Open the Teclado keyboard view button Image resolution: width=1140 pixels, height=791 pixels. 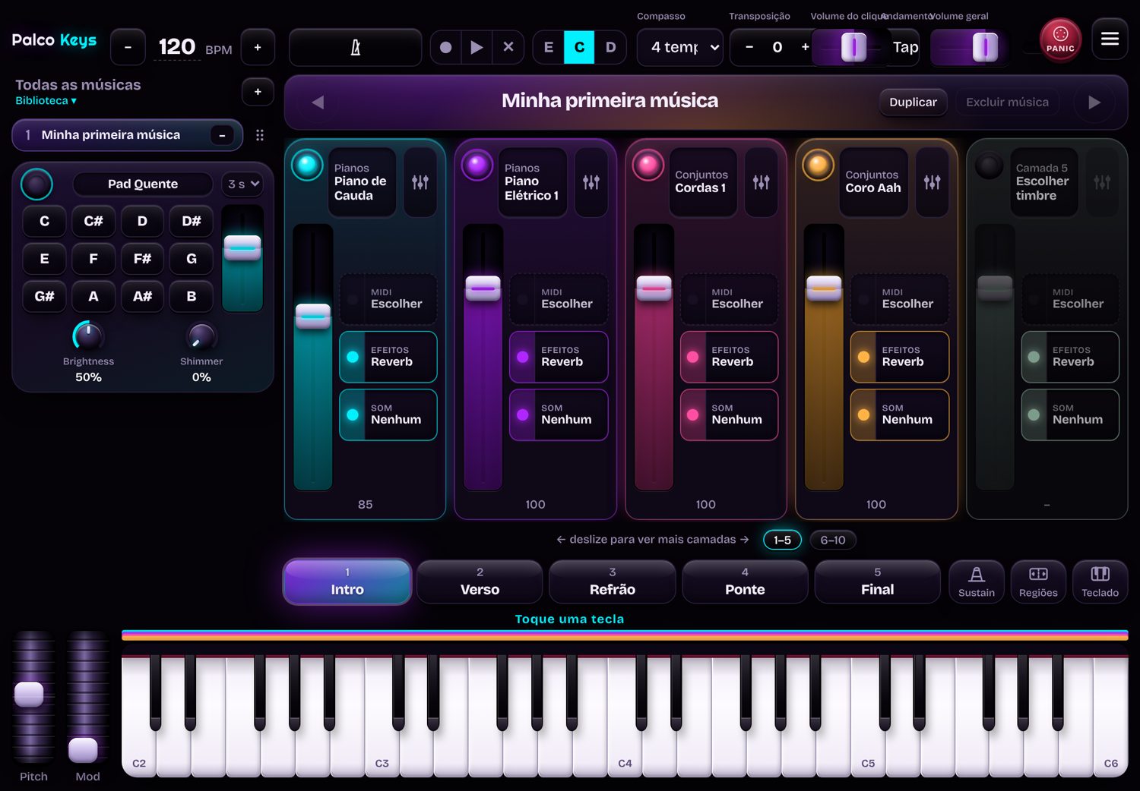pos(1100,582)
